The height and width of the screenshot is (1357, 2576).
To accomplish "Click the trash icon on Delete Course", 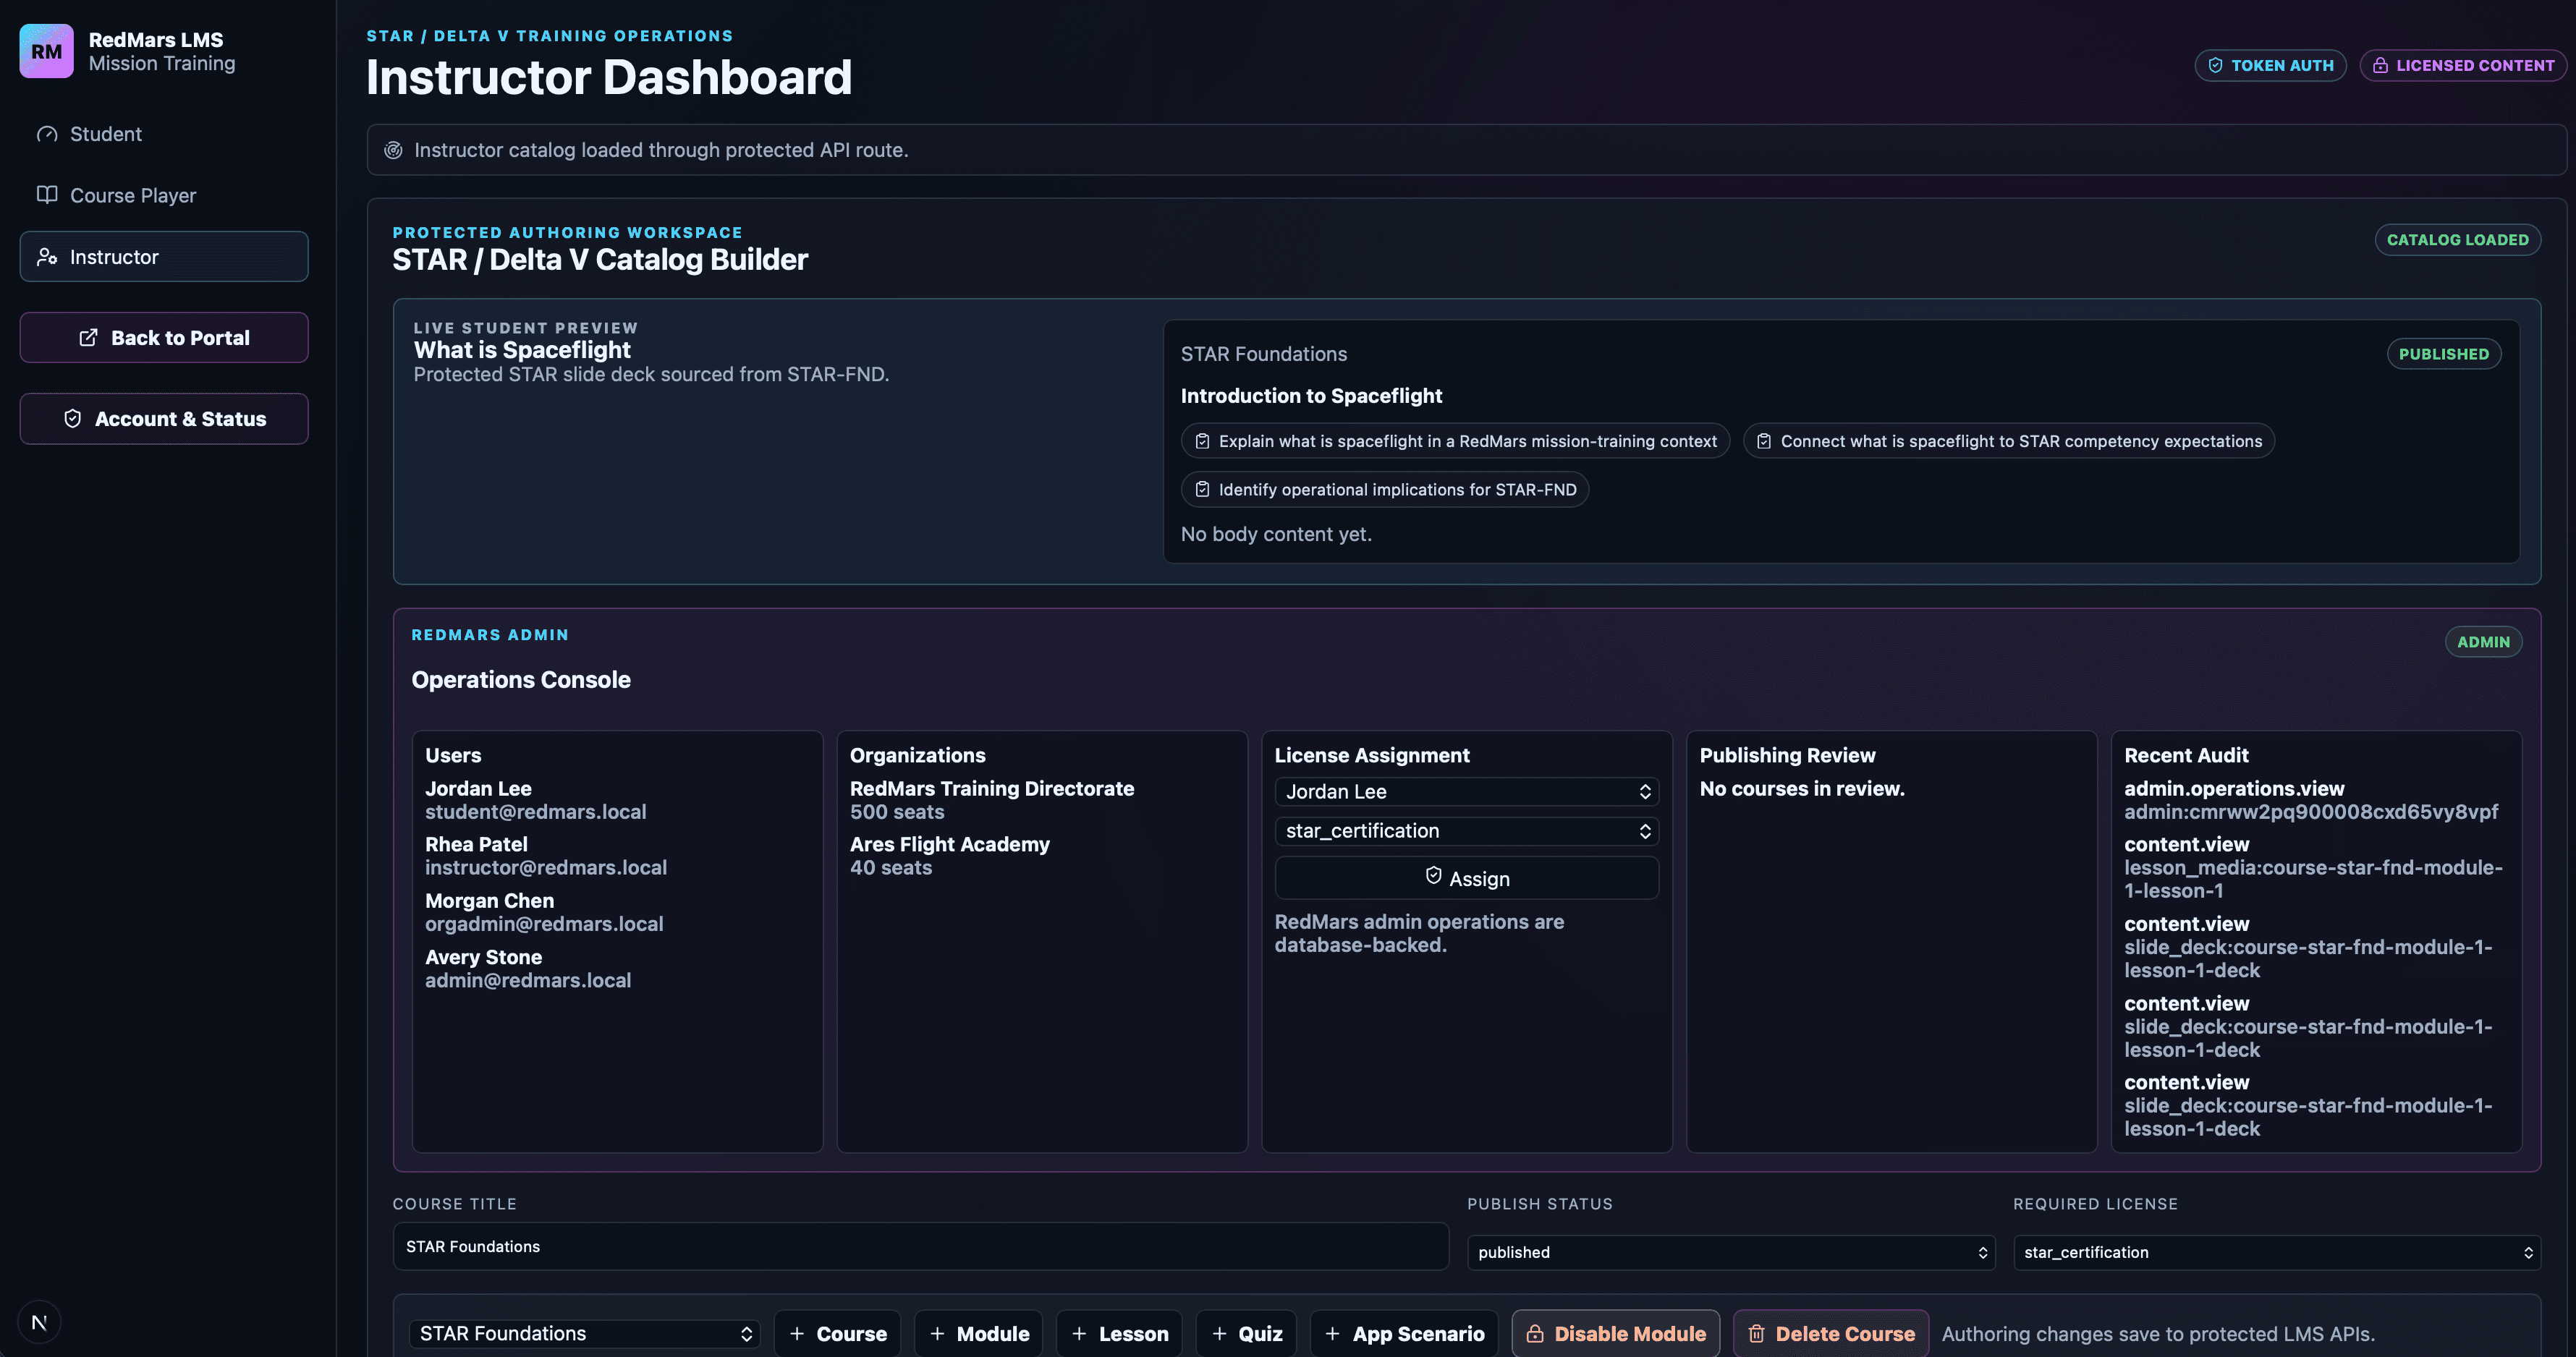I will coord(1756,1334).
